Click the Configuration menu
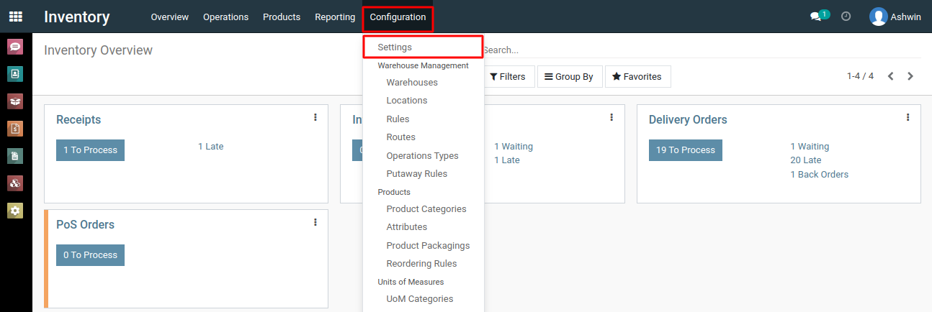932x312 pixels. (x=398, y=17)
